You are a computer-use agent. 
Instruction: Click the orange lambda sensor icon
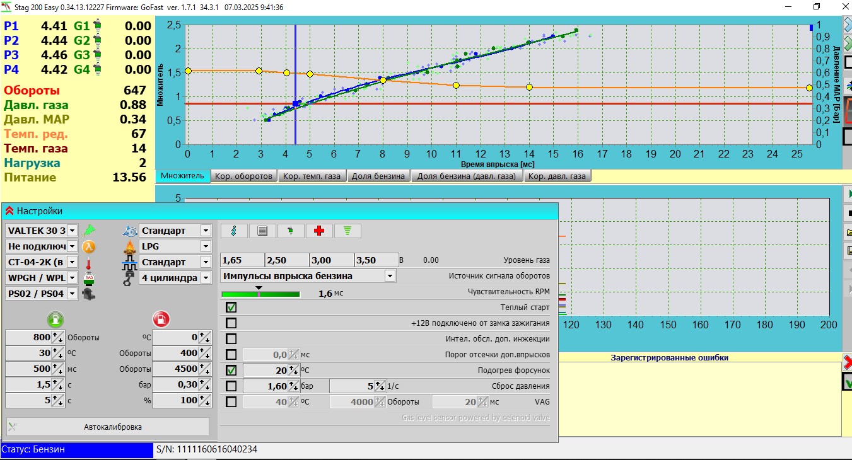pos(89,246)
